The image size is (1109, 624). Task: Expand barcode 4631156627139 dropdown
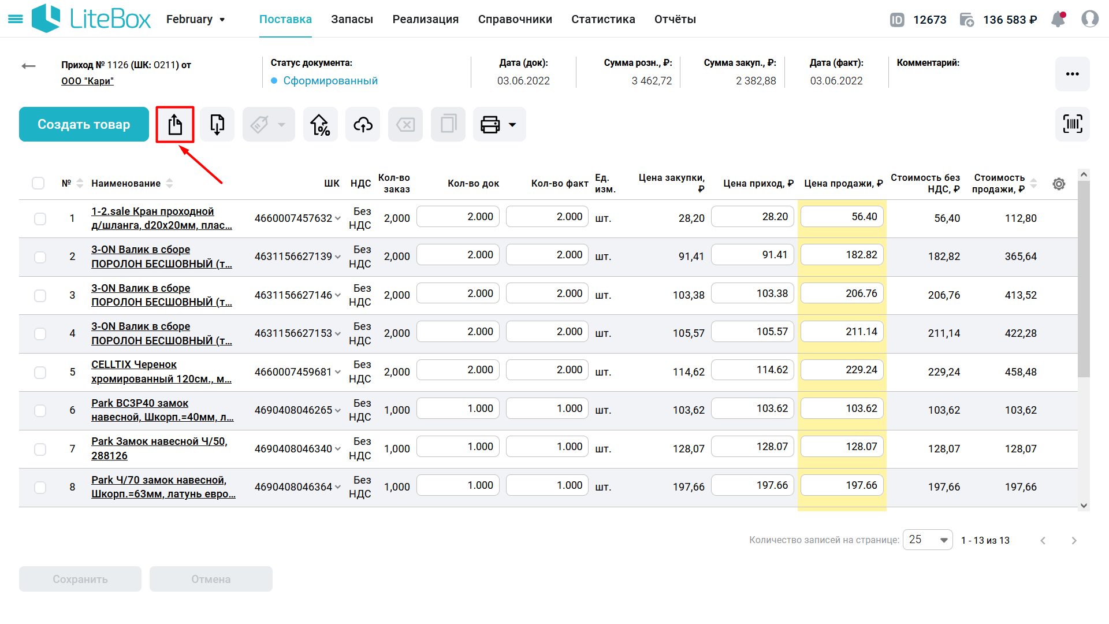(x=338, y=257)
